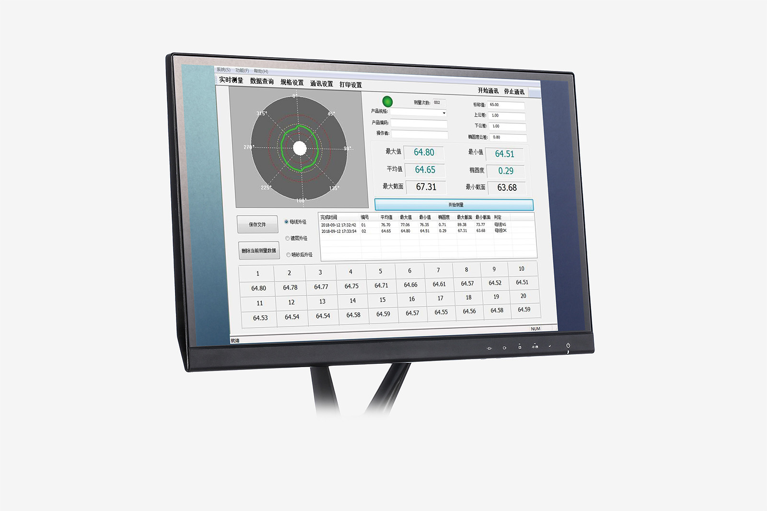This screenshot has width=767, height=511.
Task: Select the 喷砂后外径 radio button
Action: click(289, 255)
